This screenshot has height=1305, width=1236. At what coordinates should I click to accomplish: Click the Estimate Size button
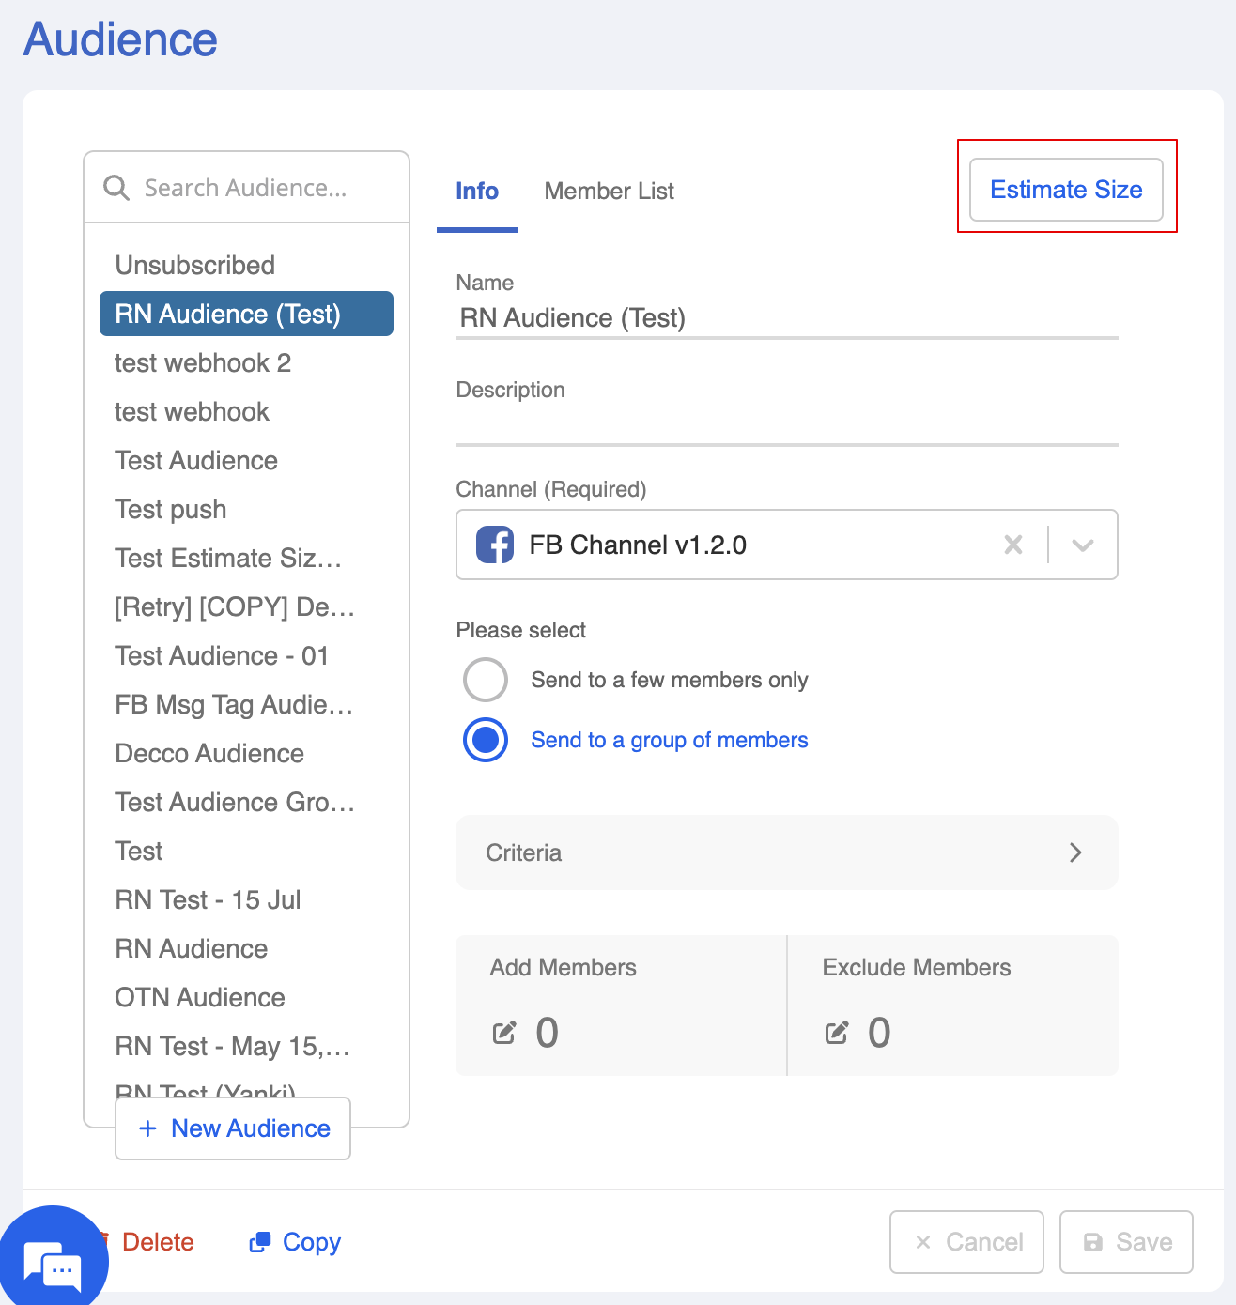pos(1066,190)
